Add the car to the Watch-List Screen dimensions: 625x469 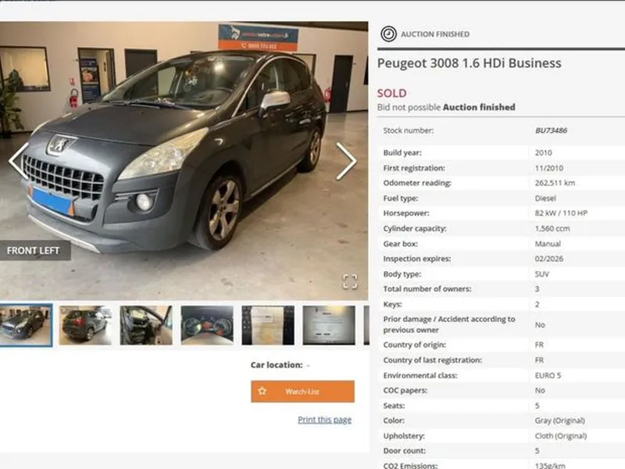coord(302,392)
